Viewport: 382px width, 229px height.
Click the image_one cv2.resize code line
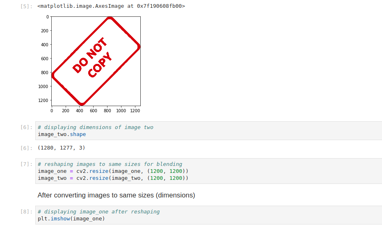(x=113, y=171)
